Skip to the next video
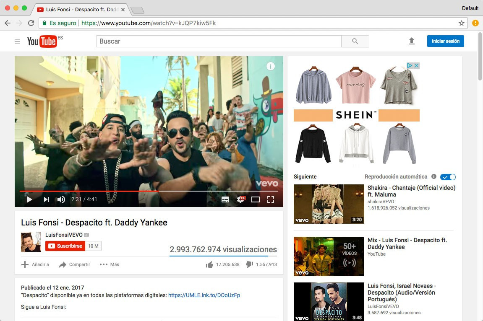This screenshot has width=483, height=321. (x=47, y=199)
